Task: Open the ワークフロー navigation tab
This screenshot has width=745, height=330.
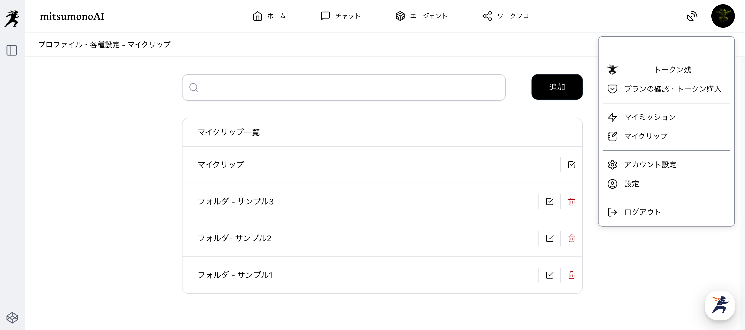Action: [509, 16]
